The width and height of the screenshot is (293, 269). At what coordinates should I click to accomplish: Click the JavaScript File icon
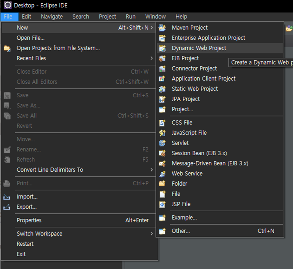tap(162, 133)
